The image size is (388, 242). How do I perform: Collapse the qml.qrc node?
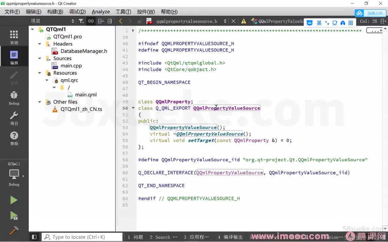[x=47, y=80]
